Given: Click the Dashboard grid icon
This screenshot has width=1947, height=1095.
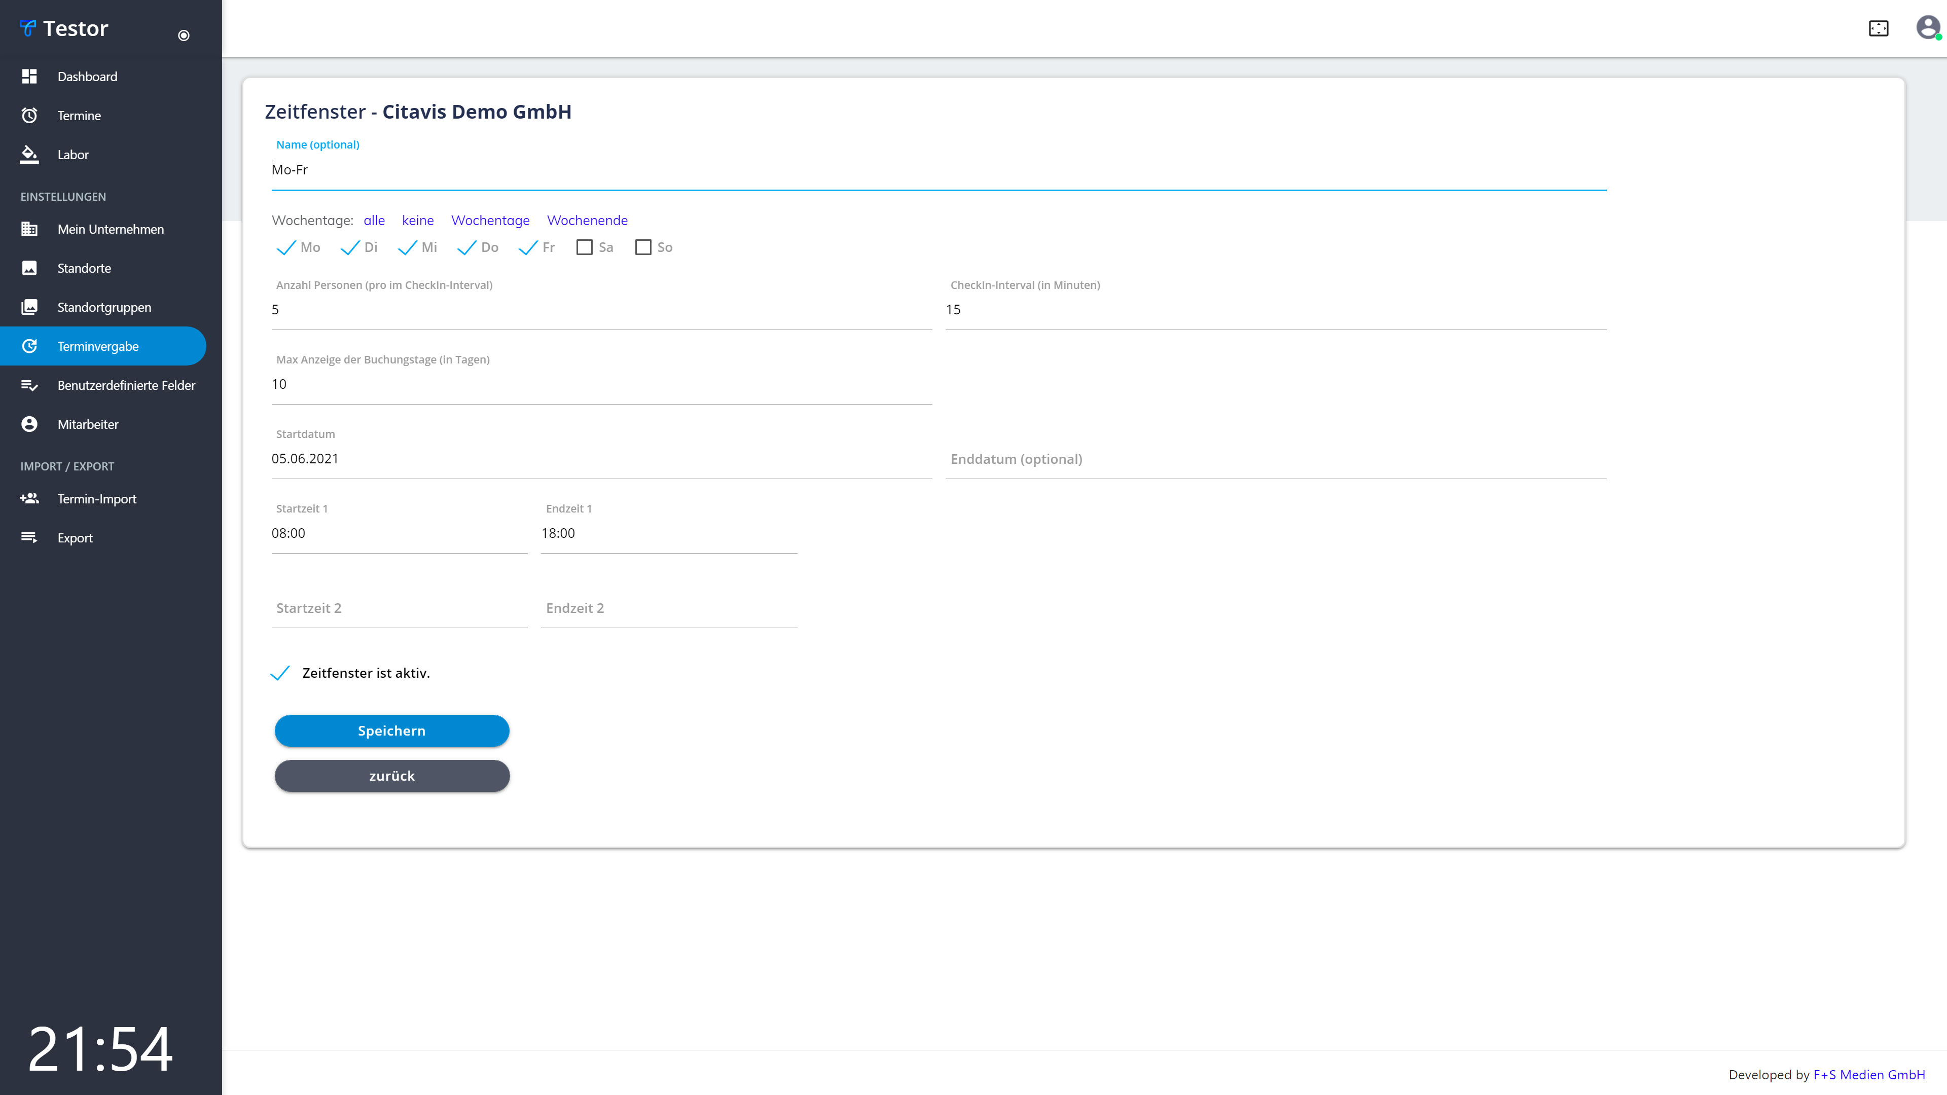Looking at the screenshot, I should coord(29,77).
